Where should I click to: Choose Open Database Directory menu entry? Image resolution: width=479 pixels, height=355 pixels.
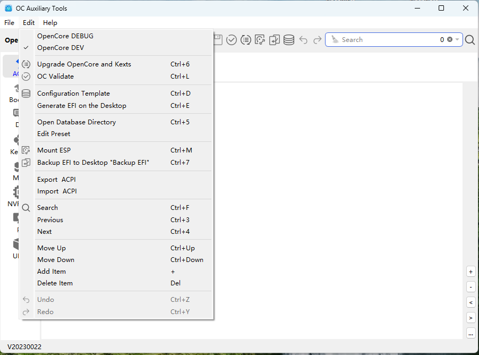76,122
